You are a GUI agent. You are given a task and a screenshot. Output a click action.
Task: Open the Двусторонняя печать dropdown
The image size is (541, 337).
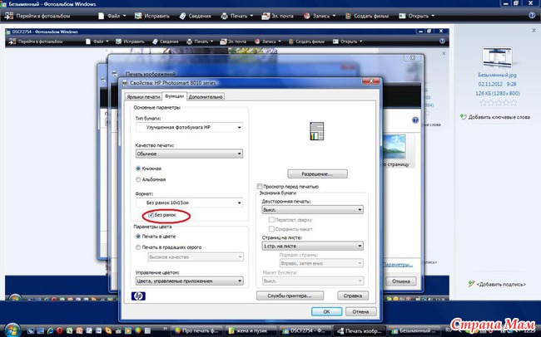312,210
